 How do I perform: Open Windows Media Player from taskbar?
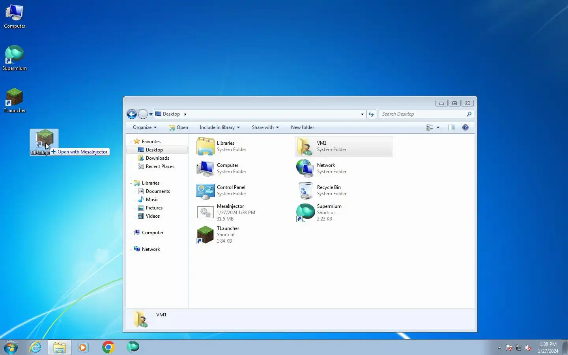[x=84, y=348]
